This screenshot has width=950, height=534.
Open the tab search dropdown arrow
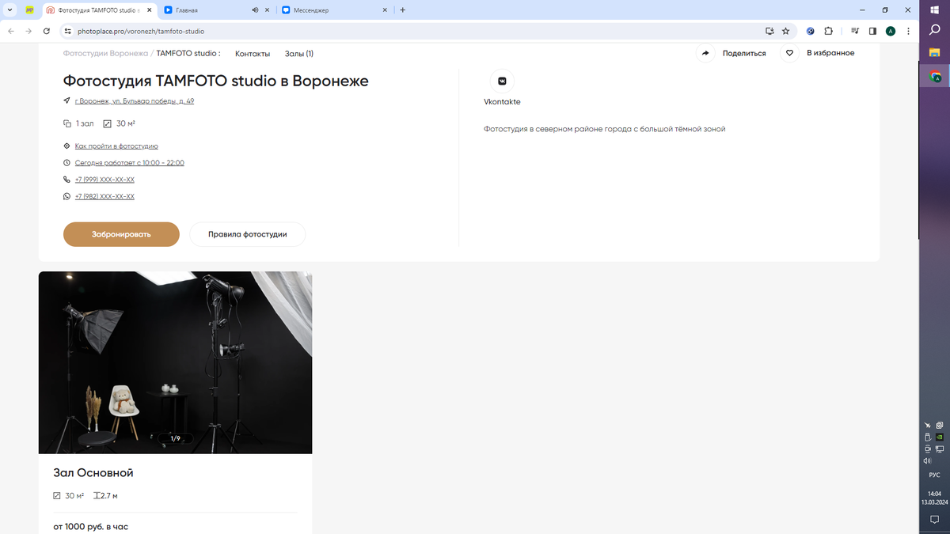(x=9, y=10)
